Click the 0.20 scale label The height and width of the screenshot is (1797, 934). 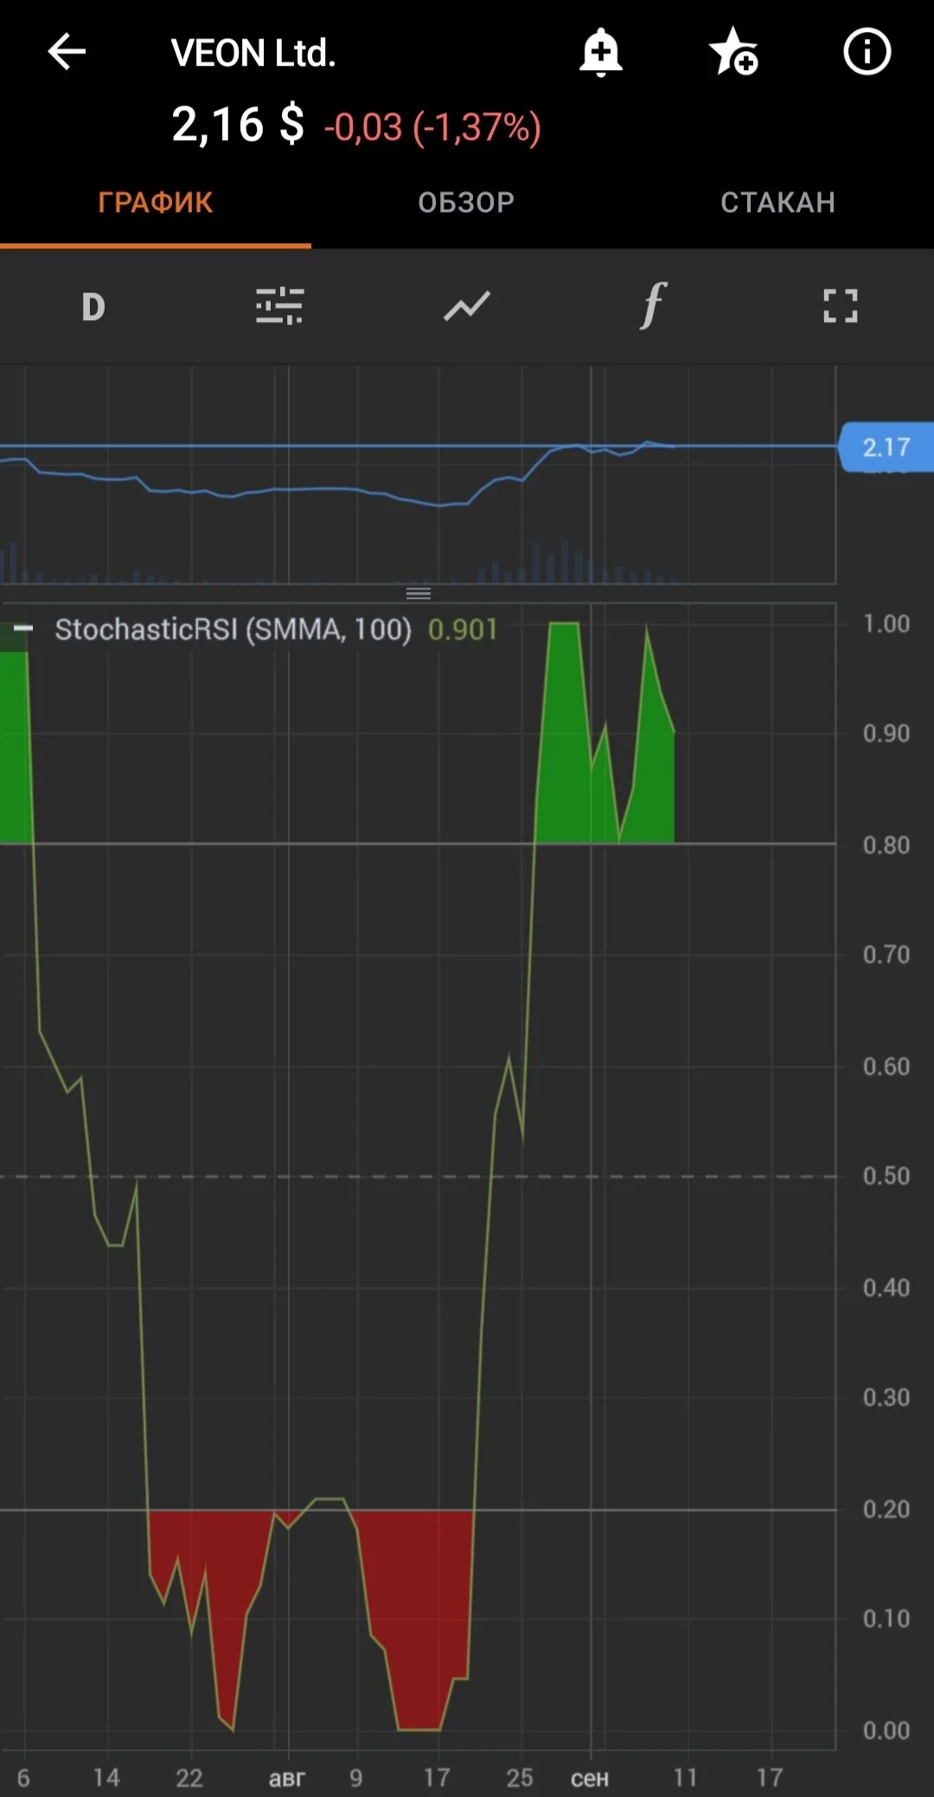[x=886, y=1510]
